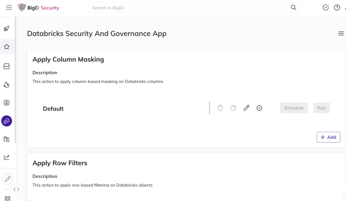Click the search magnifier icon
The width and height of the screenshot is (346, 201).
point(294,8)
